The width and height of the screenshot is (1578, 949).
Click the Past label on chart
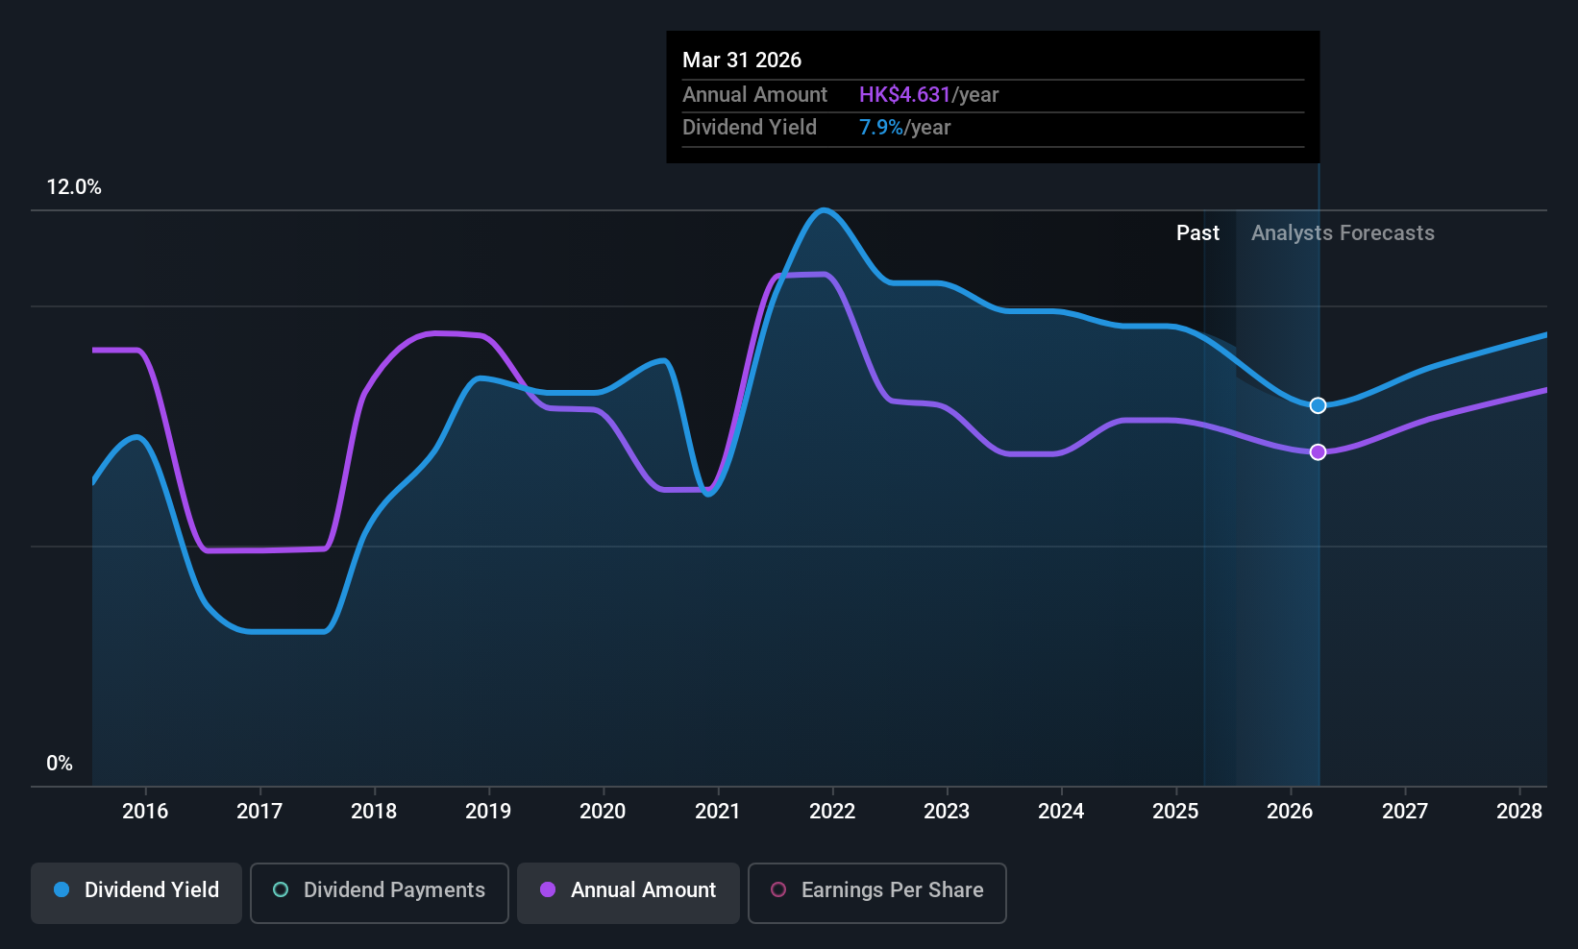[x=1197, y=232]
